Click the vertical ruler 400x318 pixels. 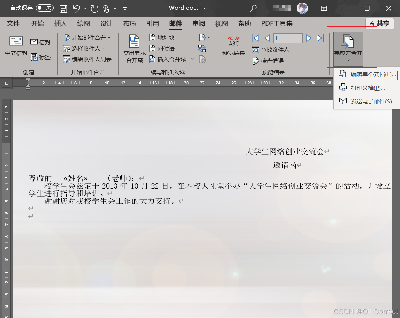point(7,208)
